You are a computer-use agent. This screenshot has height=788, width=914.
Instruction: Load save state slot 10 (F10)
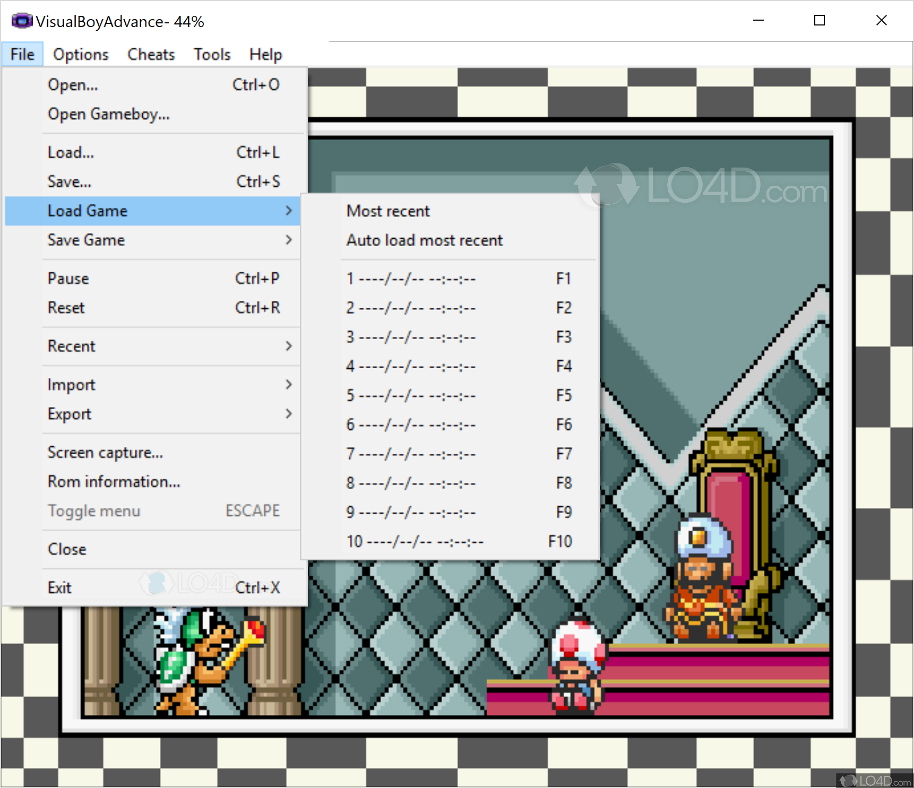pyautogui.click(x=415, y=541)
